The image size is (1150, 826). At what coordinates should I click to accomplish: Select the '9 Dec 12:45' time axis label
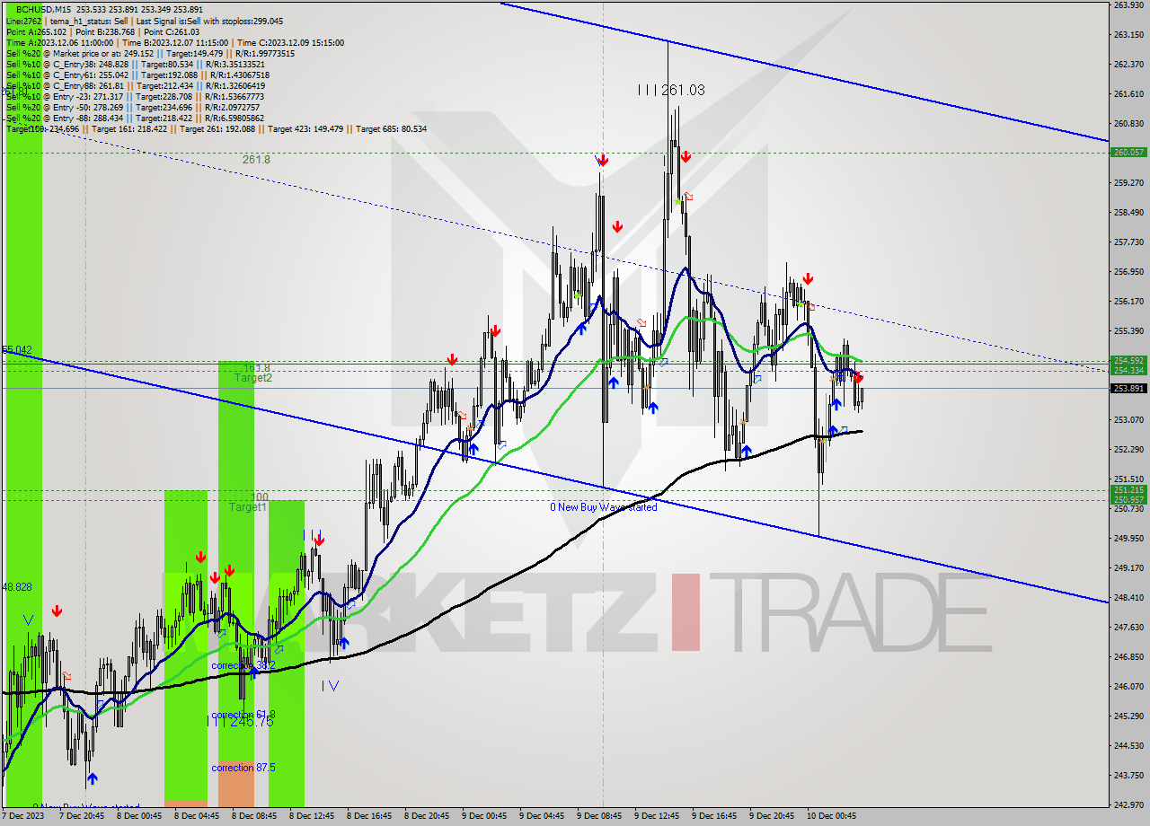coord(657,817)
